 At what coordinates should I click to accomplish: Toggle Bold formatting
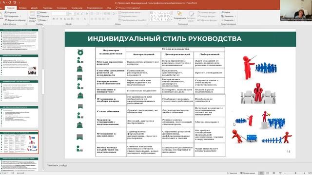(x=54, y=19)
